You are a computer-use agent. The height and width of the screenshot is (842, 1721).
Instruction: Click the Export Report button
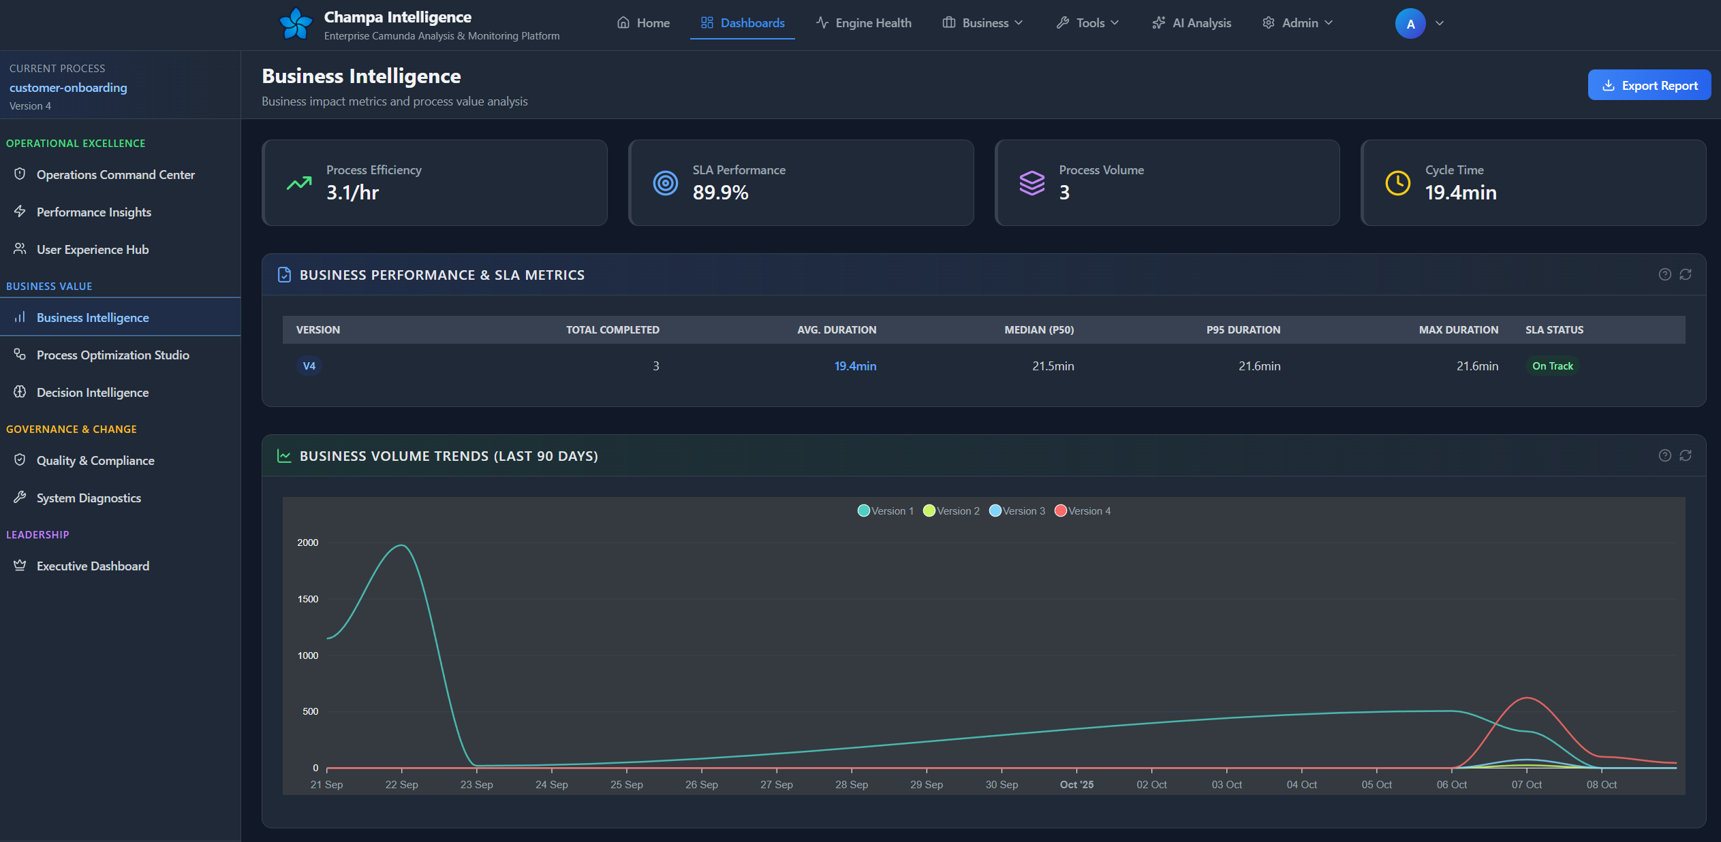click(1649, 85)
